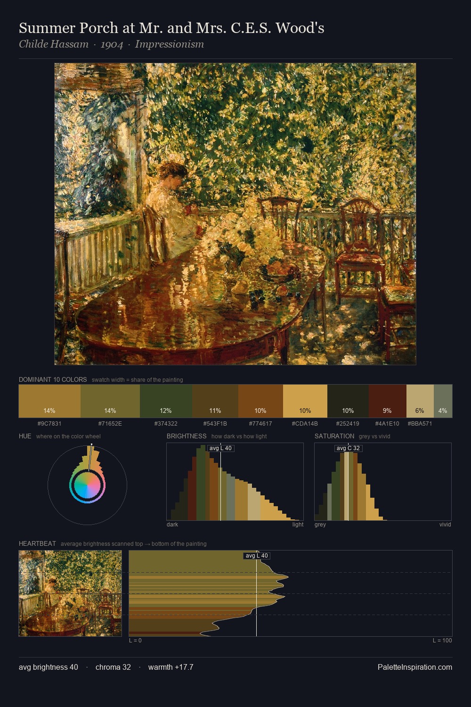Click the 'grey' saturation axis label

point(320,525)
